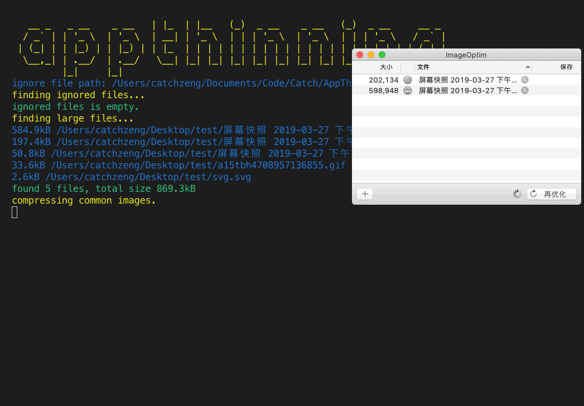
Task: Click the sort arrow in the 文件 column header
Action: (528, 67)
